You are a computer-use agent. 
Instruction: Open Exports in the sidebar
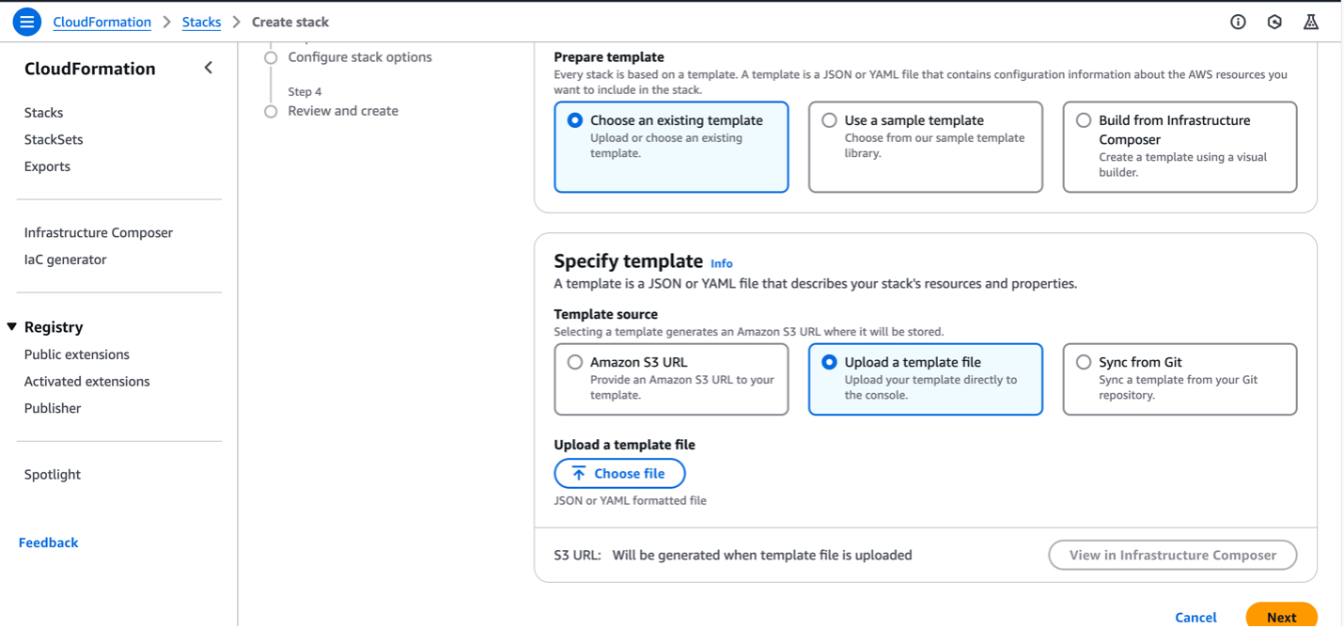(47, 165)
